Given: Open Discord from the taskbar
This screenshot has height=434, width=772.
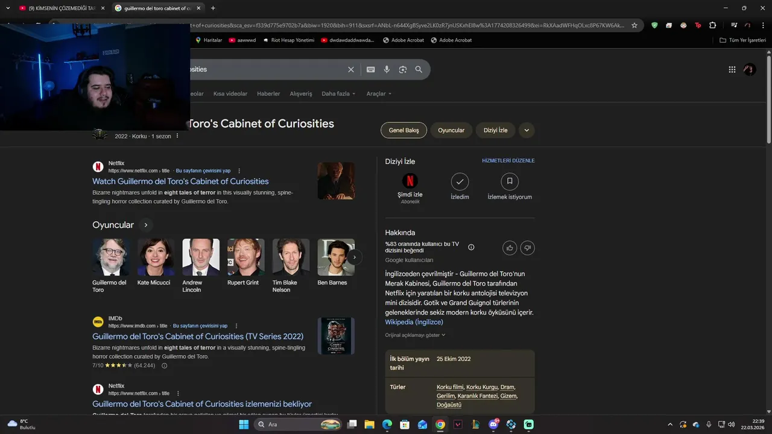Looking at the screenshot, I should point(494,424).
